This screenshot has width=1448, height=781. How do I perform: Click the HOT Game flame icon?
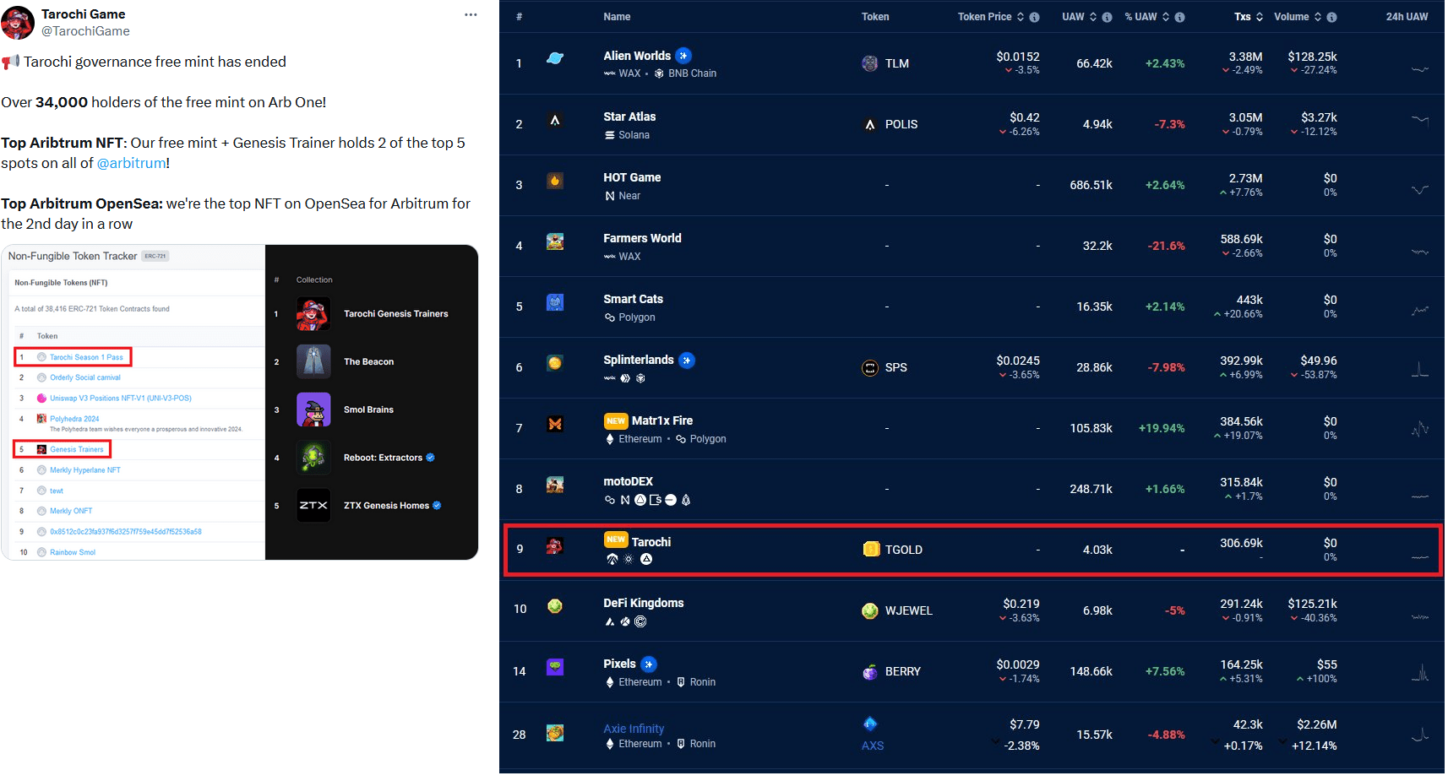tap(555, 181)
